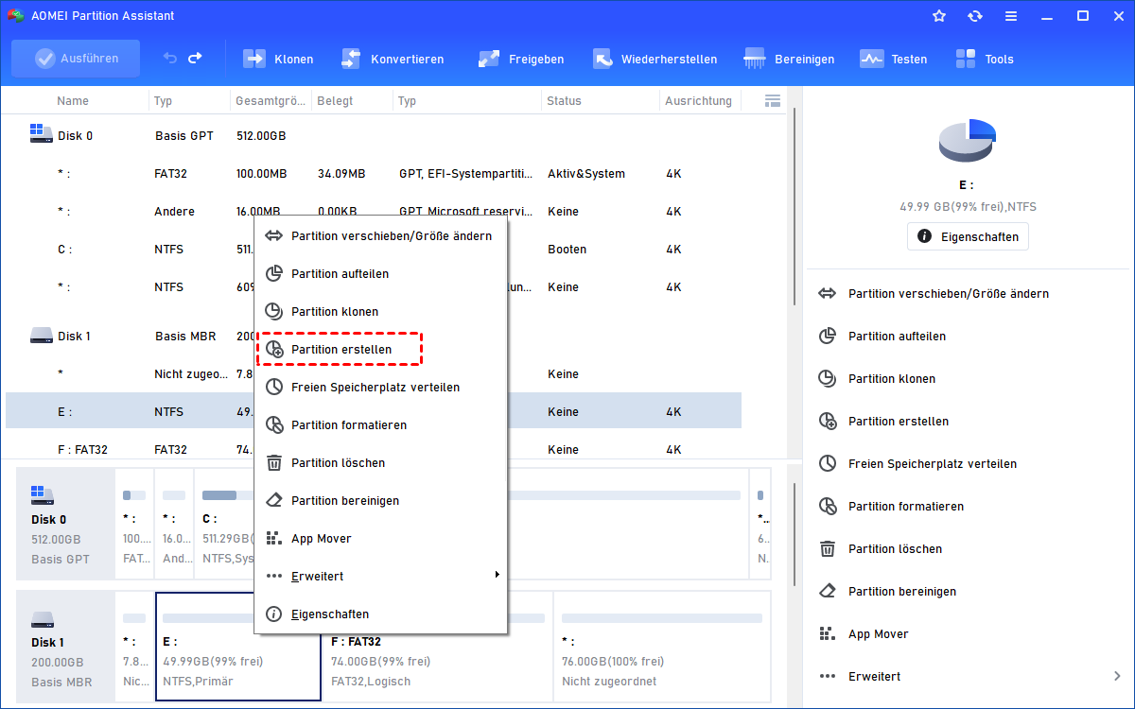The height and width of the screenshot is (709, 1135).
Task: Open the Konvertieren toolbar item
Action: pyautogui.click(x=392, y=59)
